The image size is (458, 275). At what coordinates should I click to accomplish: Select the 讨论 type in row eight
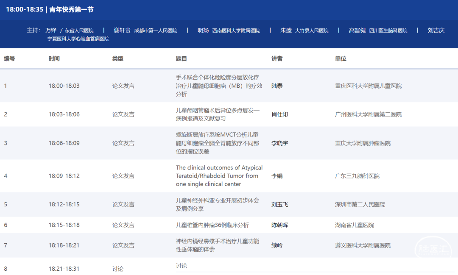pos(117,269)
